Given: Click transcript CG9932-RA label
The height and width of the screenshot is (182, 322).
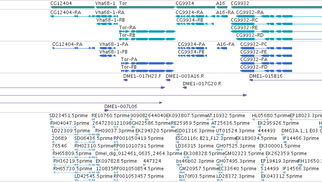Looking at the screenshot, I should tap(250, 13).
